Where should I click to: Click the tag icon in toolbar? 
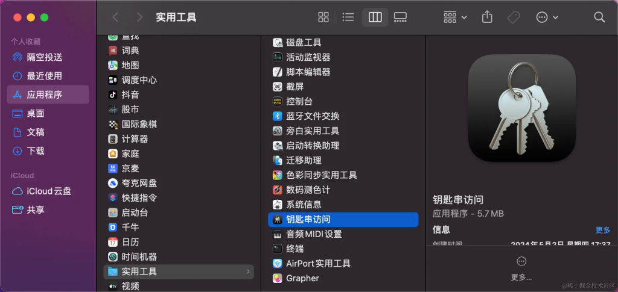click(514, 17)
